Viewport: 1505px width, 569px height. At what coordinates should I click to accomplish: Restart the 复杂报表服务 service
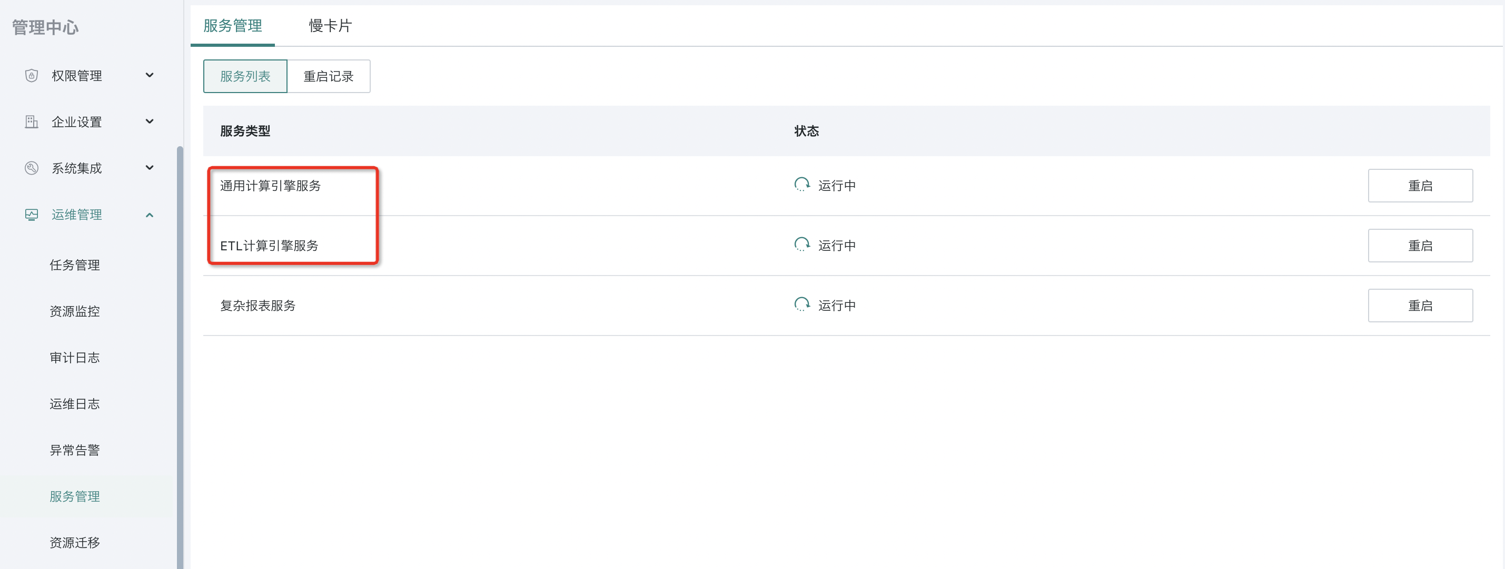point(1420,305)
